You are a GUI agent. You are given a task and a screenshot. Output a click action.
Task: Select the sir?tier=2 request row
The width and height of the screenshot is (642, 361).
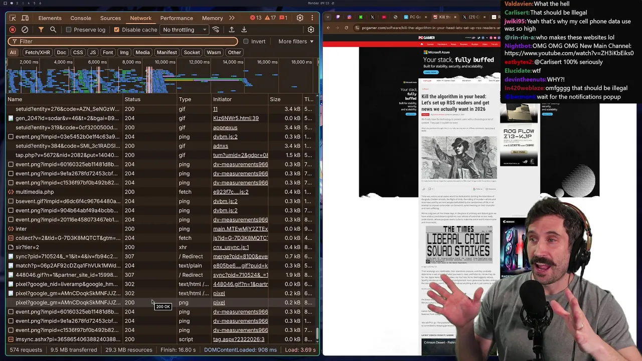(160, 247)
